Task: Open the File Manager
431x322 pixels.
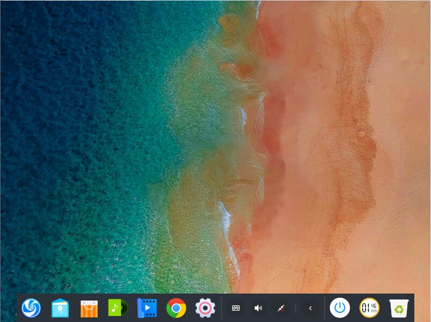Action: coord(60,308)
